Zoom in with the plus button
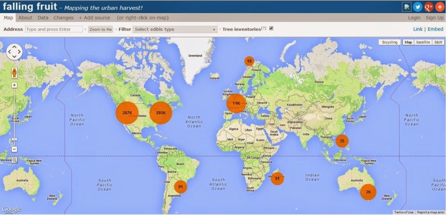 pyautogui.click(x=14, y=85)
